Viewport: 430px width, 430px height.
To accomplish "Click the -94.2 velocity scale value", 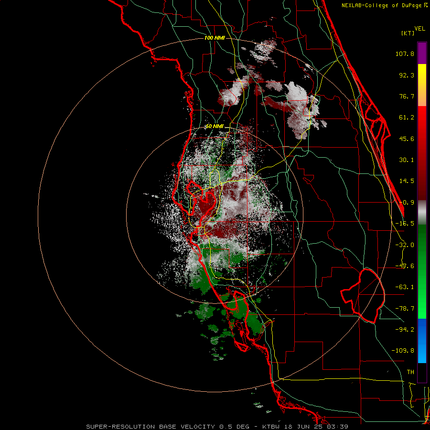I will coord(405,329).
